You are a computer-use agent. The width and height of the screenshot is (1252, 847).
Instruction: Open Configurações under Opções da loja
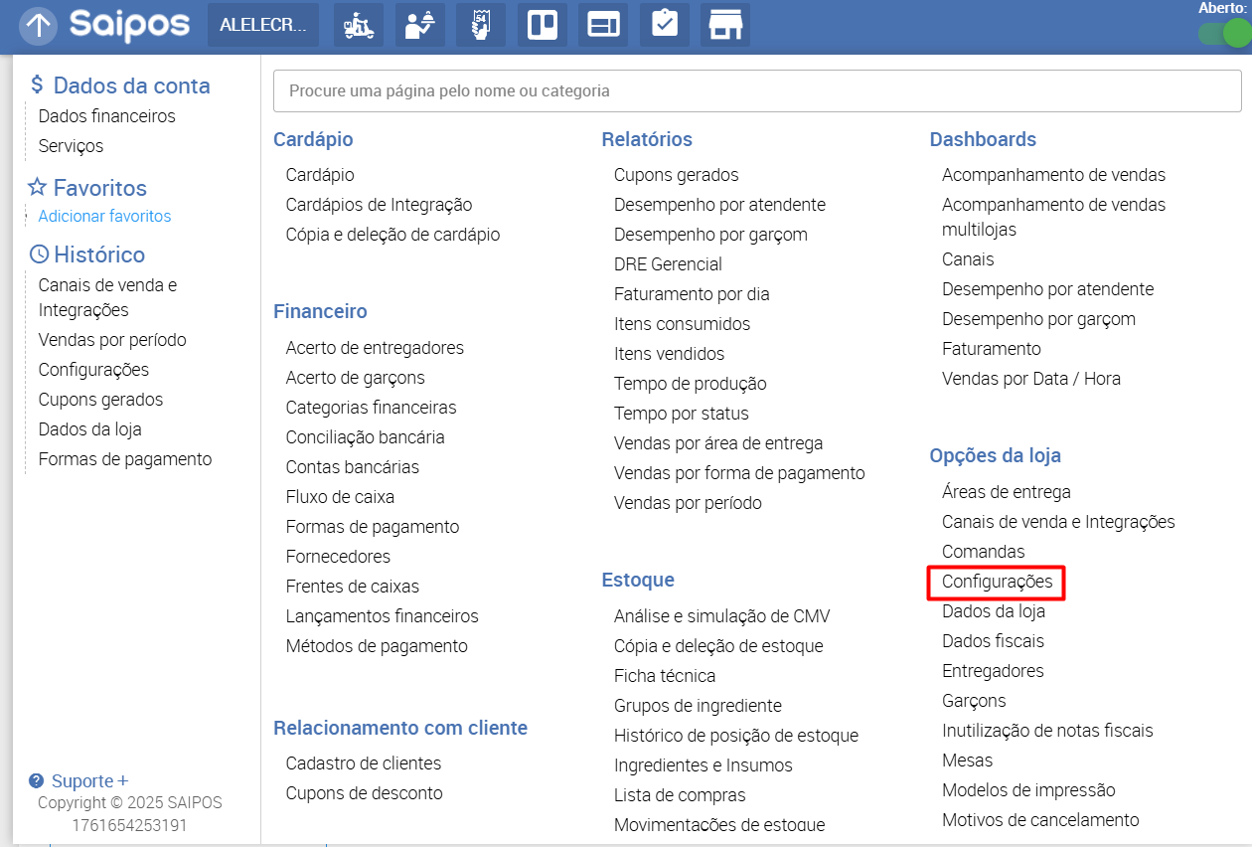click(x=997, y=582)
